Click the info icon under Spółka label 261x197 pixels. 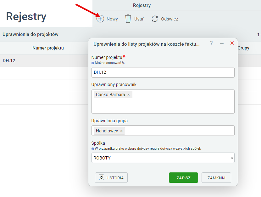(93, 149)
